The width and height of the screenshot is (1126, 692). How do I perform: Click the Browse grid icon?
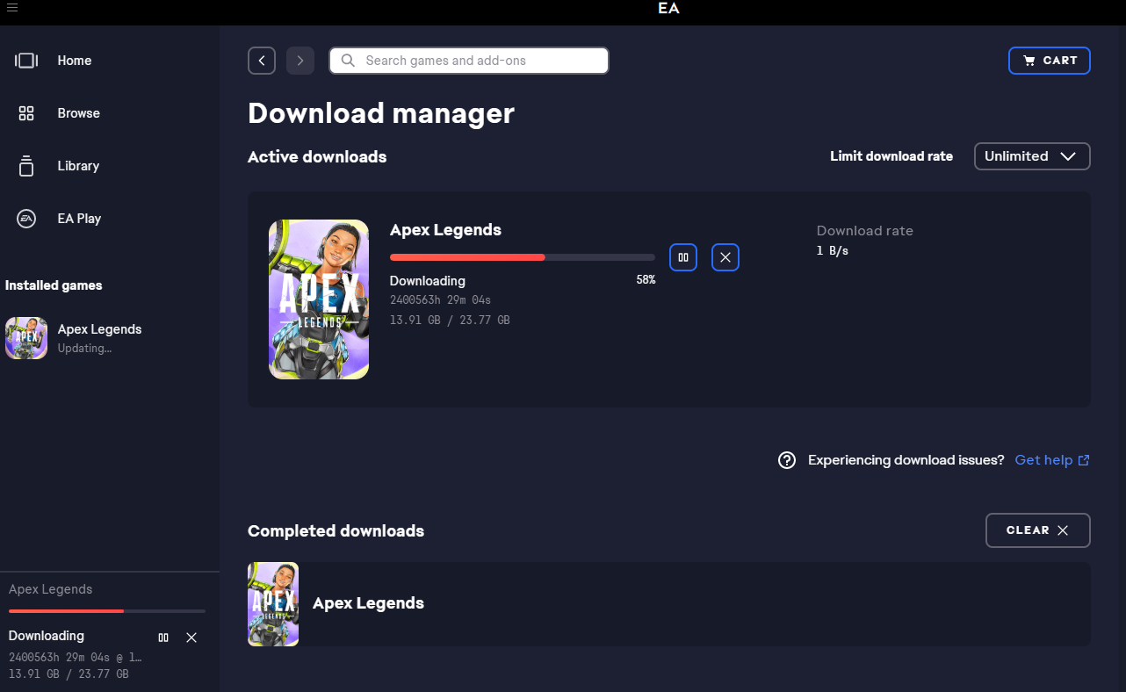pos(26,113)
